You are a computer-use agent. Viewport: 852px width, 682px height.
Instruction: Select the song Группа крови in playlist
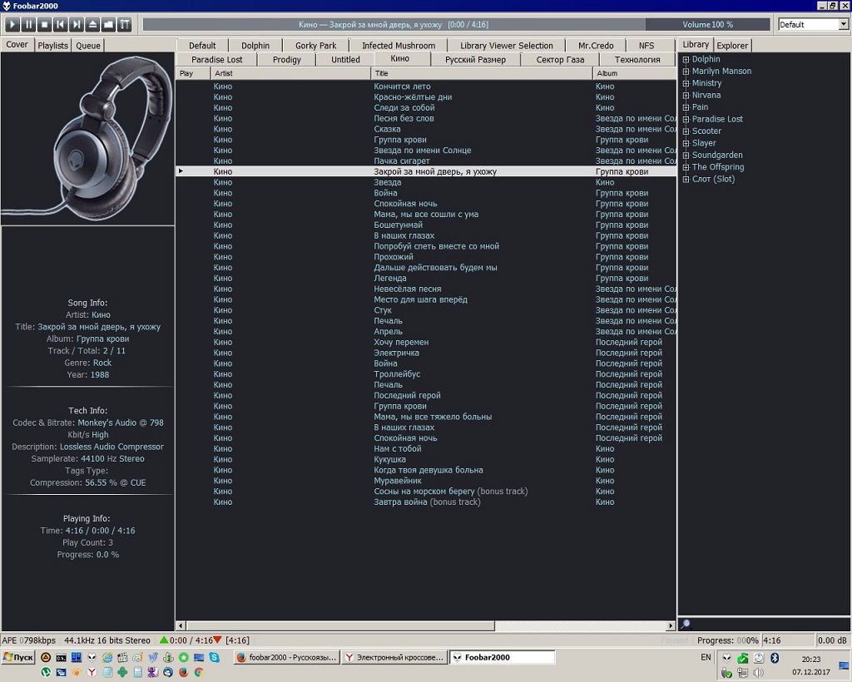[400, 140]
